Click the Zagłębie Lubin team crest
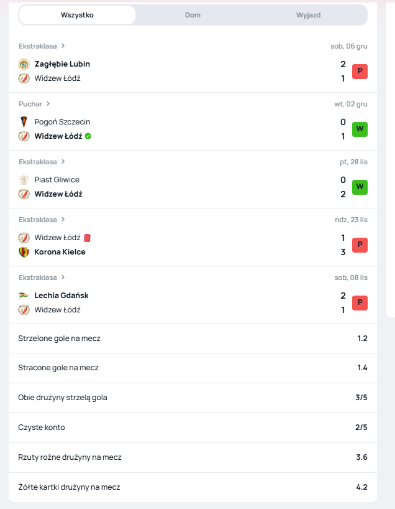Viewport: 395px width, 509px height. tap(24, 64)
